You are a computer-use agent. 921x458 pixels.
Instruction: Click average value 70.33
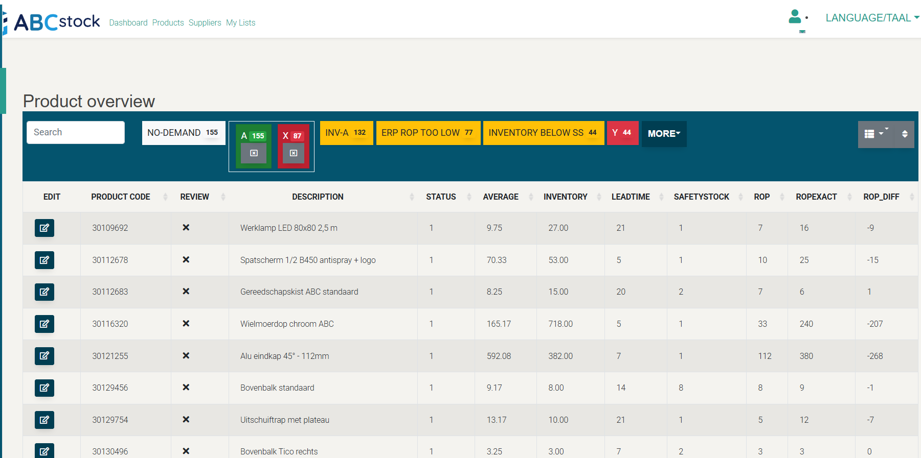497,260
